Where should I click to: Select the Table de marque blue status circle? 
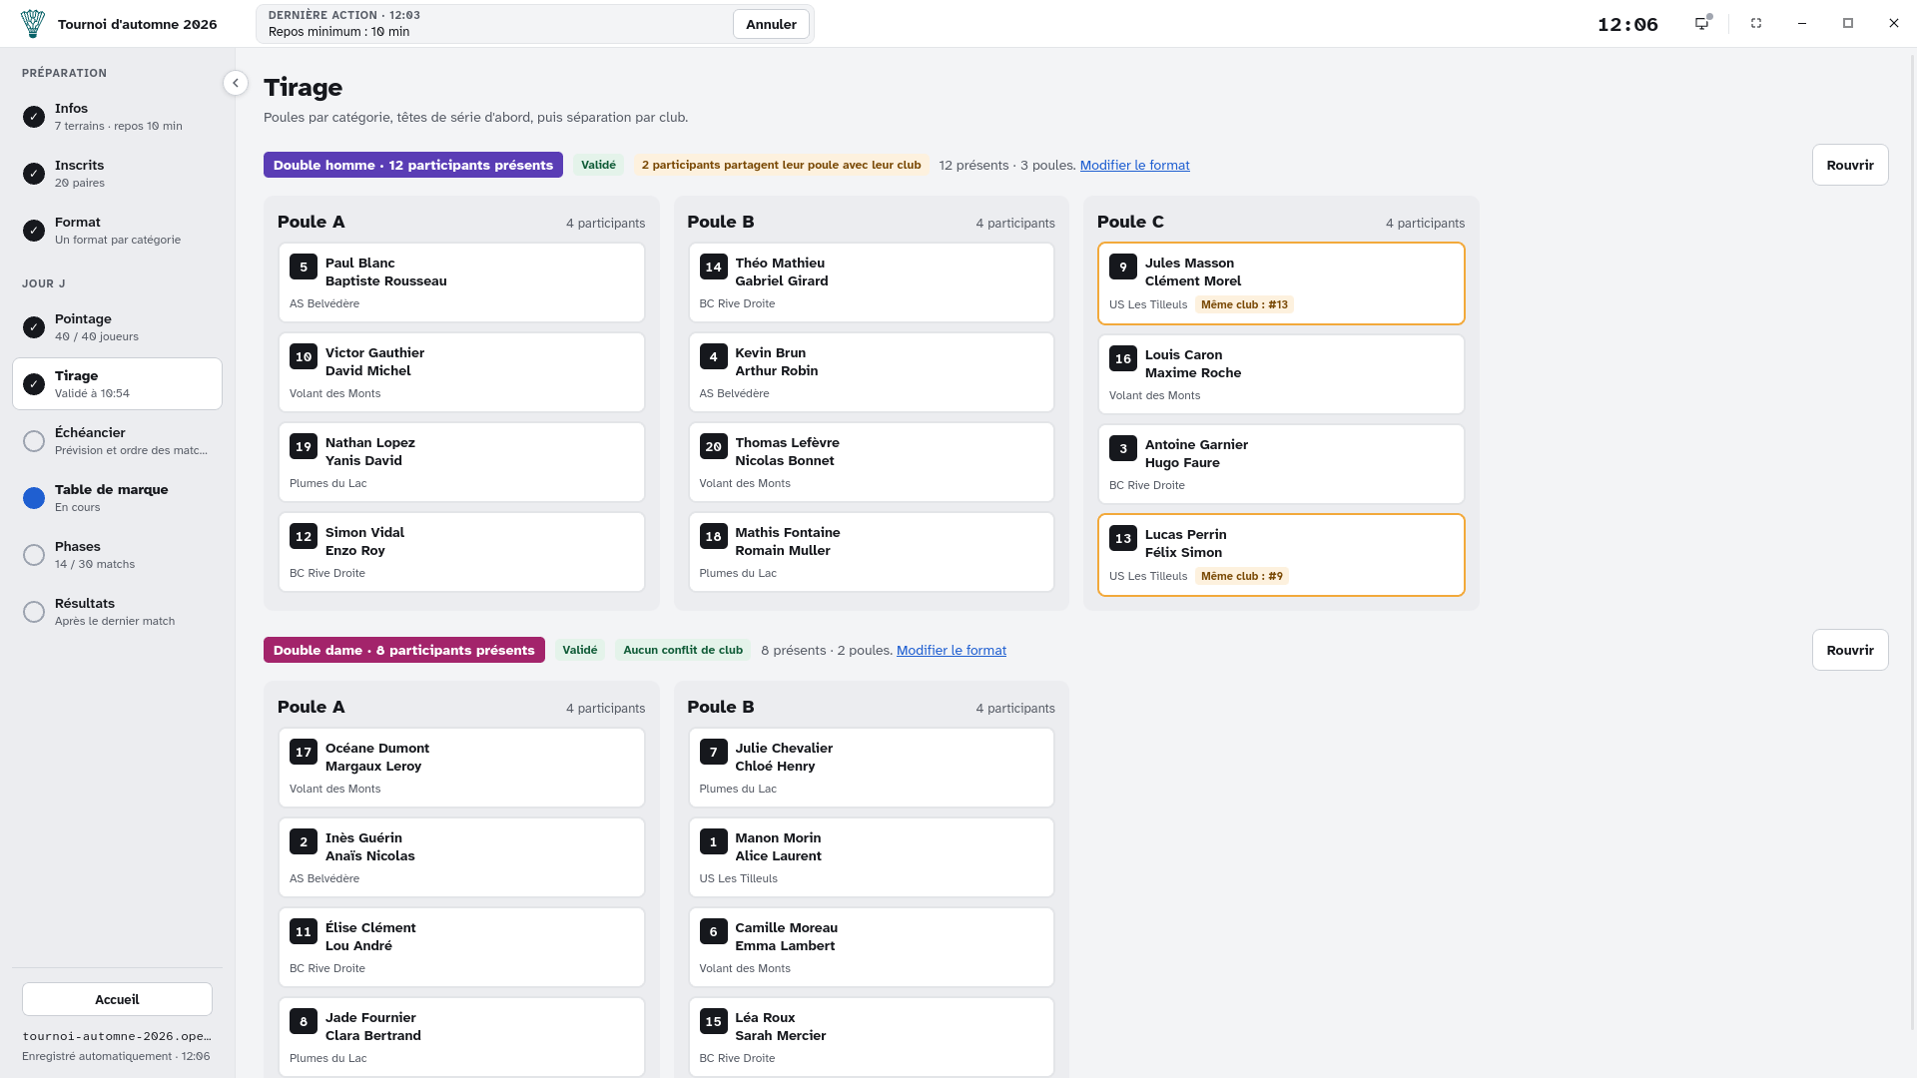tap(34, 498)
